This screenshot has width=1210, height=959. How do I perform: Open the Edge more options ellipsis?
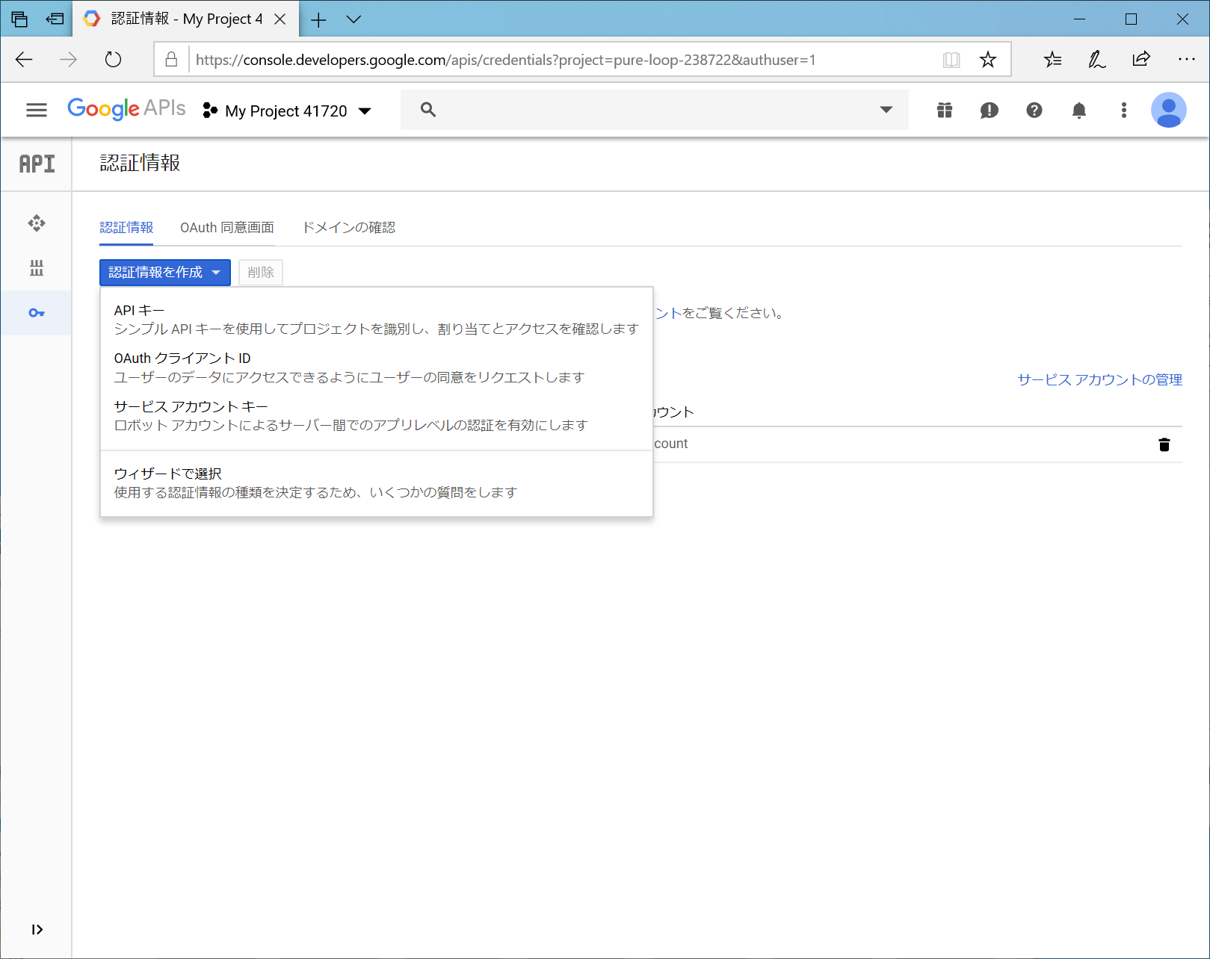pos(1186,59)
